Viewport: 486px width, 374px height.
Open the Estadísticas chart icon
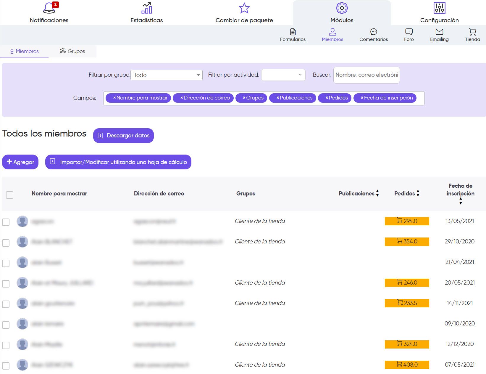(147, 8)
